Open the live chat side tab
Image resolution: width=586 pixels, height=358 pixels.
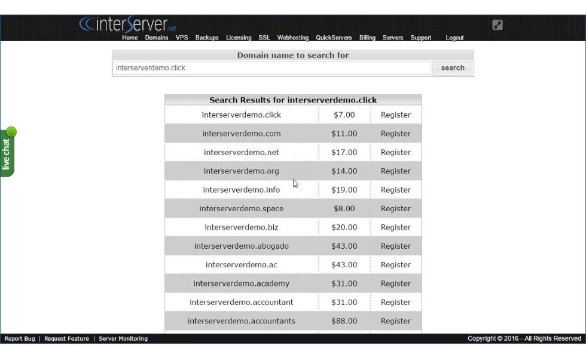[7, 152]
